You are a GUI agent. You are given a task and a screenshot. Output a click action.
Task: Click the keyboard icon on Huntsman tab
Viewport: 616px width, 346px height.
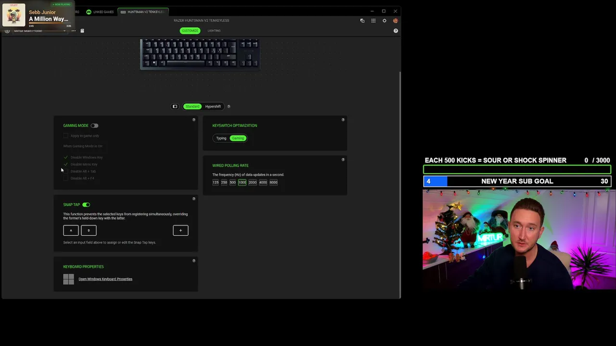click(123, 12)
